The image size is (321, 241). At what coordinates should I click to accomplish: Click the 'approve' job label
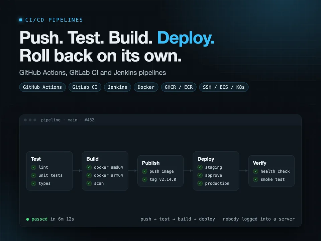pos(214,175)
